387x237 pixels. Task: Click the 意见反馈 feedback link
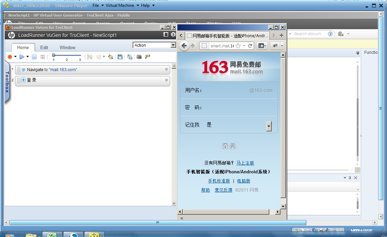tap(224, 190)
